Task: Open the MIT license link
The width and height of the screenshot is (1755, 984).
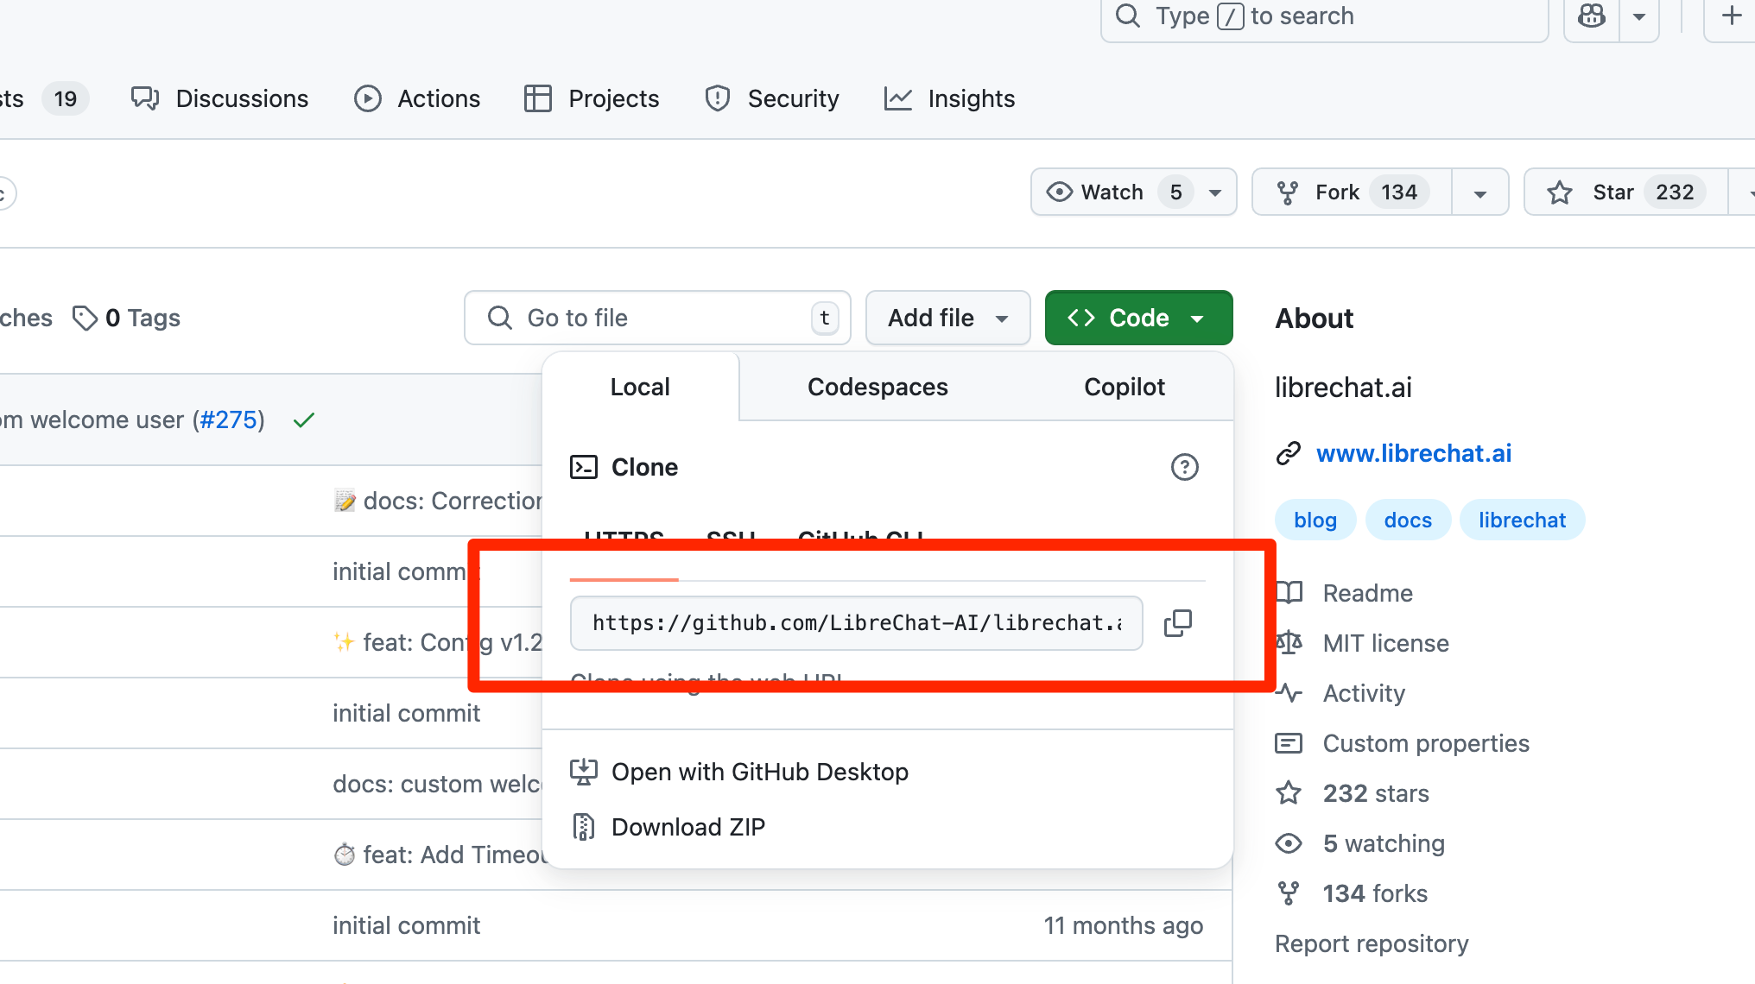Action: [x=1386, y=643]
